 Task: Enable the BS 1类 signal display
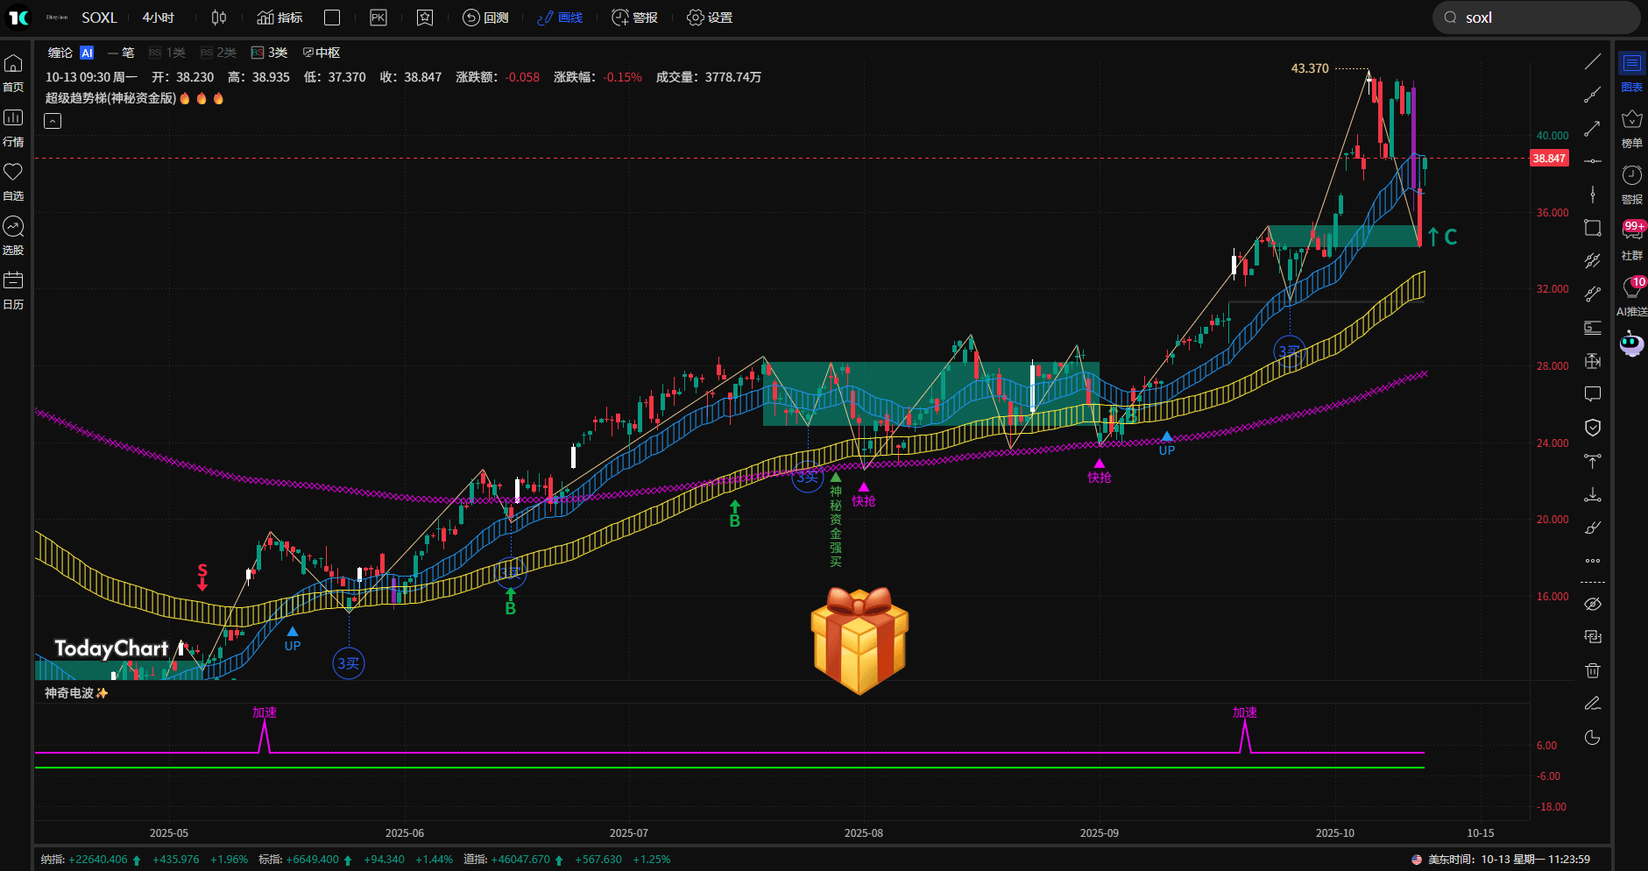tap(166, 53)
